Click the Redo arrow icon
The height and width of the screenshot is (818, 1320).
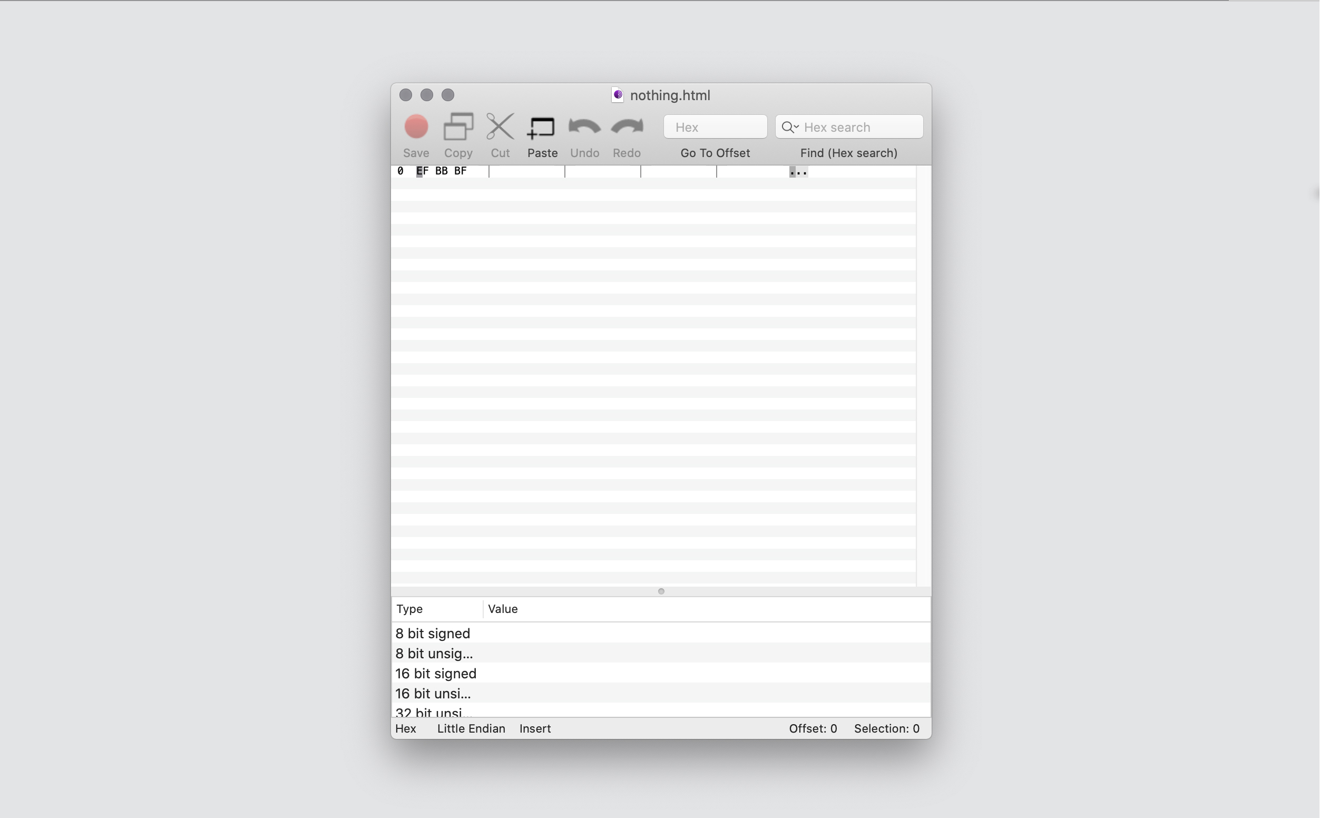click(626, 127)
